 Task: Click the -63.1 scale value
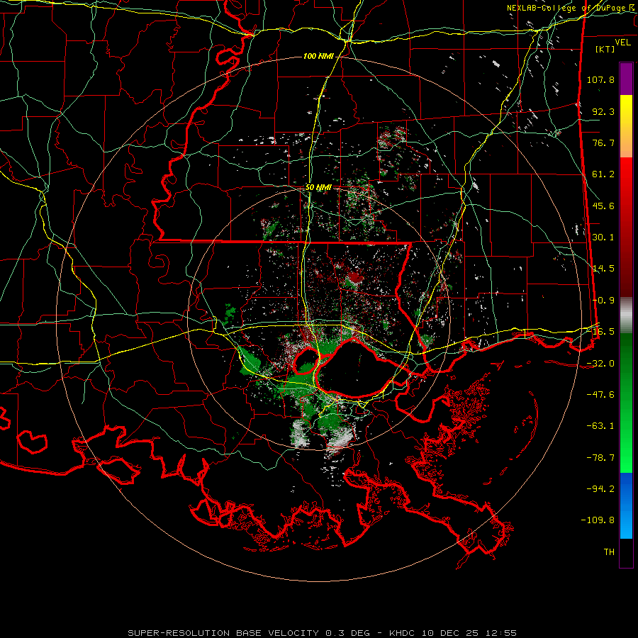coord(600,426)
